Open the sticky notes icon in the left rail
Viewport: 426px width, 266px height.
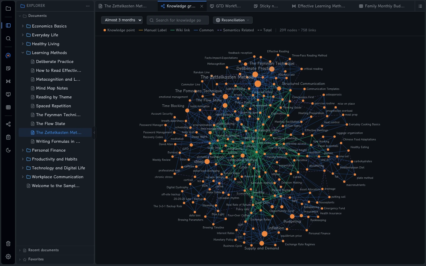(8, 68)
